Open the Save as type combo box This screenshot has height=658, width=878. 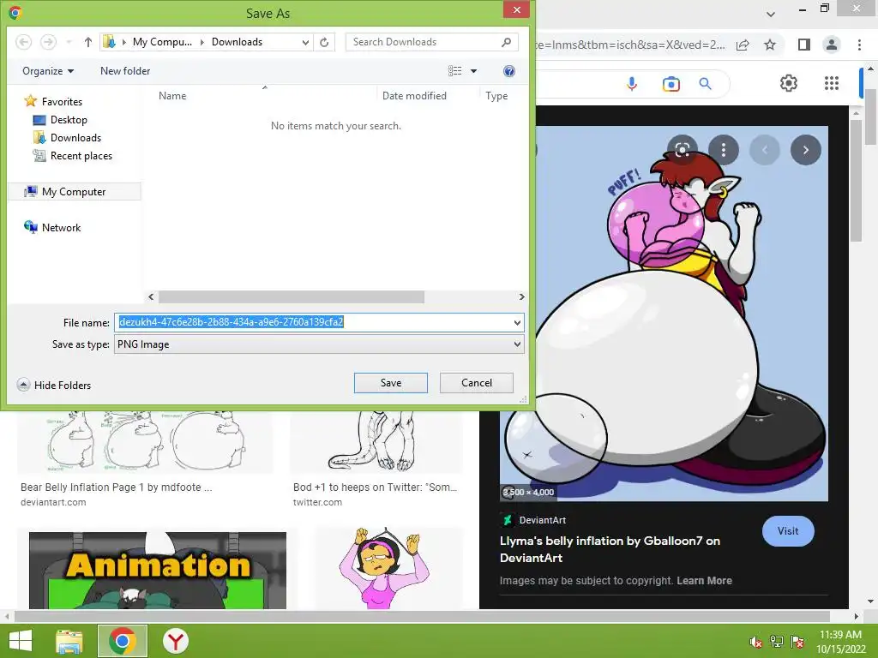(x=319, y=344)
